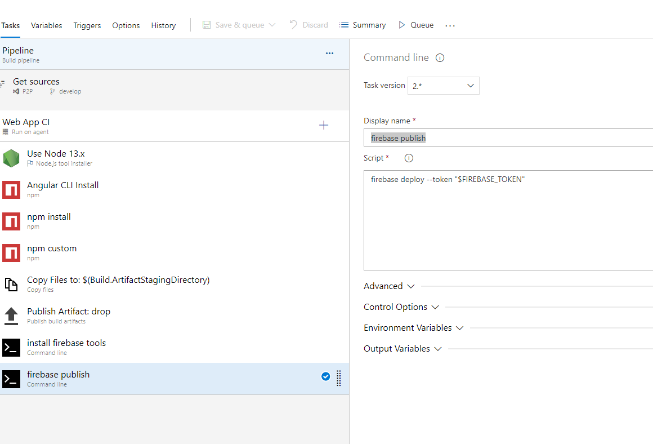Expand the Output Variables section
This screenshot has width=653, height=444.
point(402,349)
